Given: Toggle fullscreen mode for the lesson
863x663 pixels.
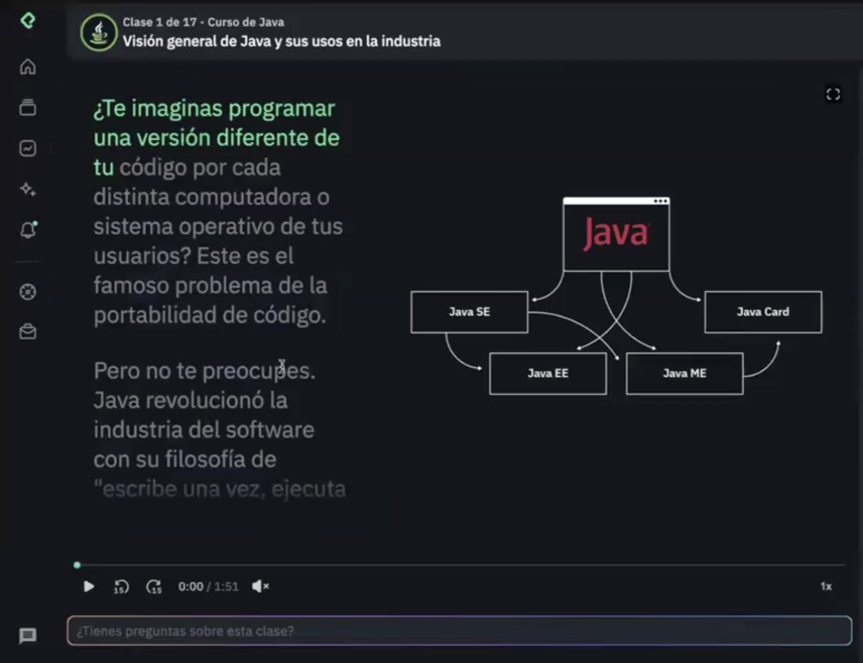Looking at the screenshot, I should coord(834,94).
